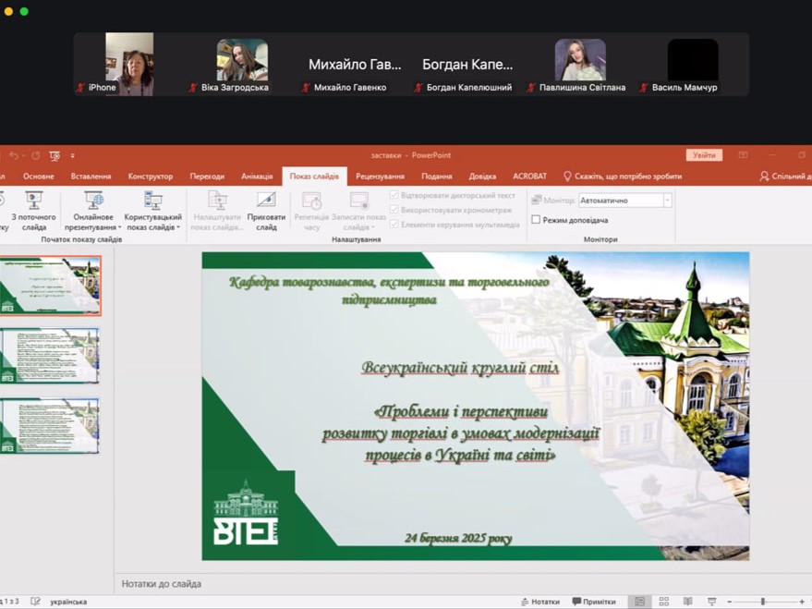The height and width of the screenshot is (609, 812).
Task: Toggle the Нотатки button in status bar
Action: [539, 602]
